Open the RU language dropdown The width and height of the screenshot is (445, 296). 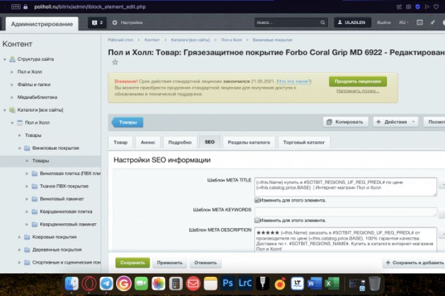(x=404, y=23)
